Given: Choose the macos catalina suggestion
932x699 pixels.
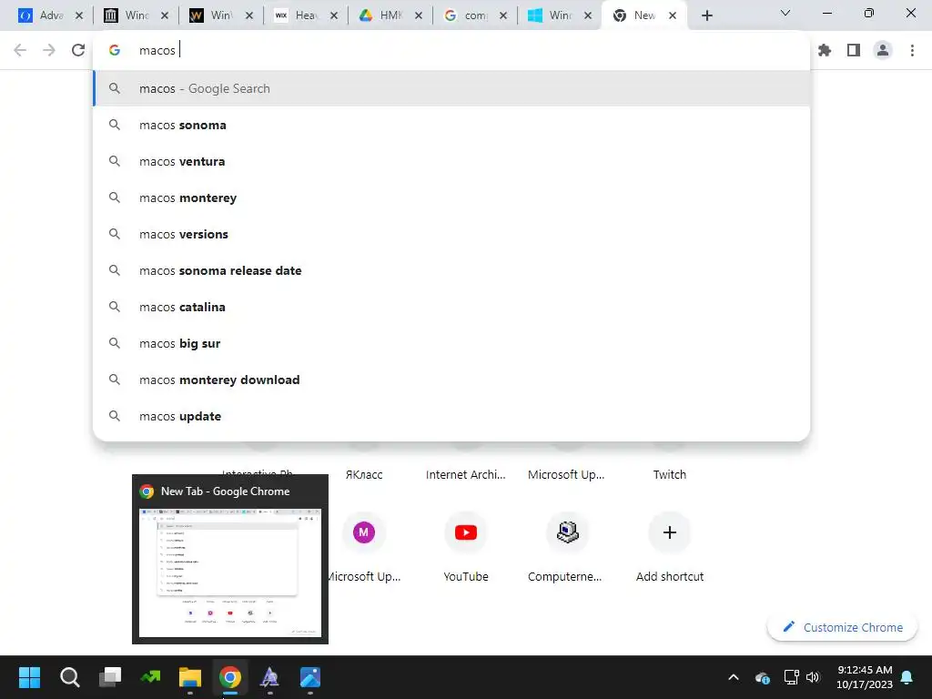Looking at the screenshot, I should 451,307.
